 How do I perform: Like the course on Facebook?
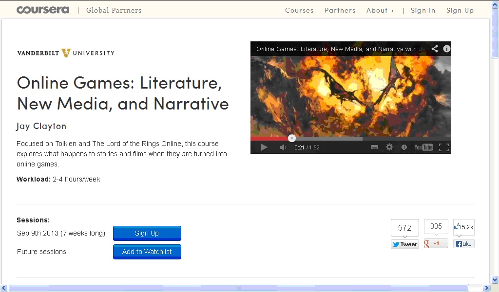click(463, 244)
